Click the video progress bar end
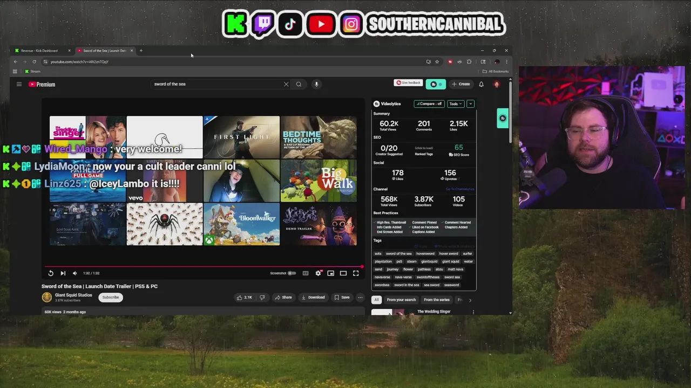691x388 pixels. 362,266
